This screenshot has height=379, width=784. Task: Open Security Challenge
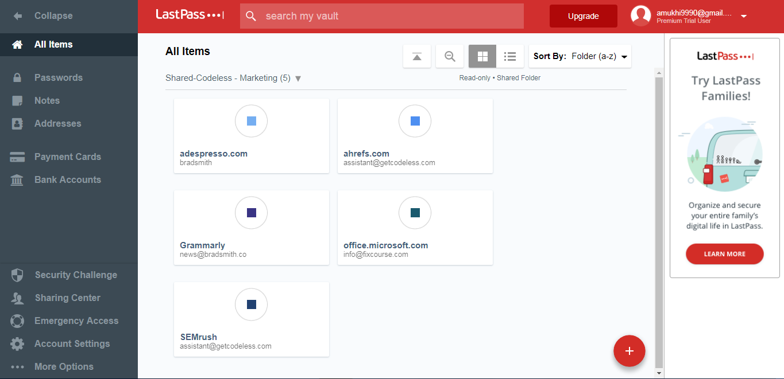(x=69, y=275)
